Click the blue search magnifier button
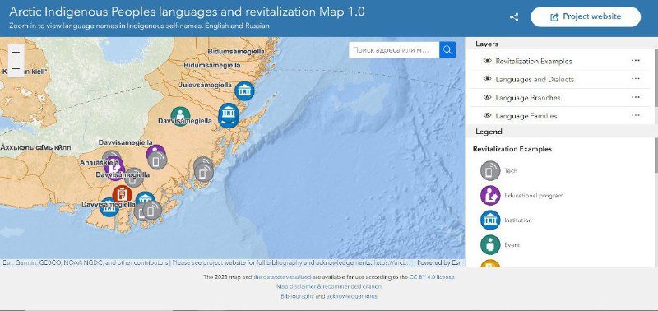Screen dimensions: 658x311 pyautogui.click(x=447, y=50)
